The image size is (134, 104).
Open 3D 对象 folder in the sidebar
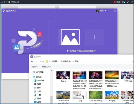click(39, 81)
